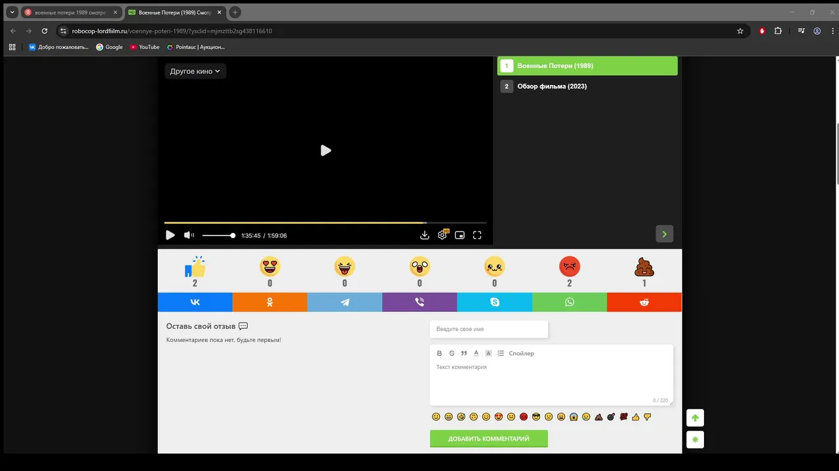The width and height of the screenshot is (839, 471).
Task: Download the video via the download icon
Action: (x=425, y=235)
